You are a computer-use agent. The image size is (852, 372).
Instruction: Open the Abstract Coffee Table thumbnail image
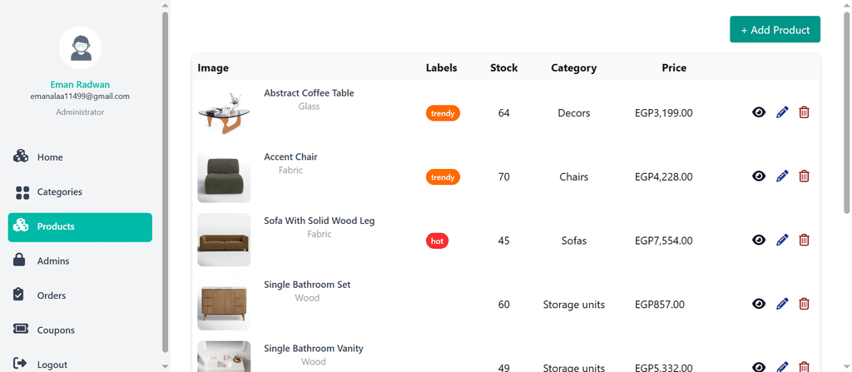(224, 113)
